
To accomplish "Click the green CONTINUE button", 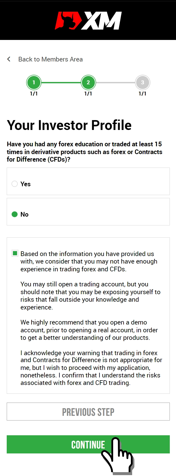I will 88,444.
